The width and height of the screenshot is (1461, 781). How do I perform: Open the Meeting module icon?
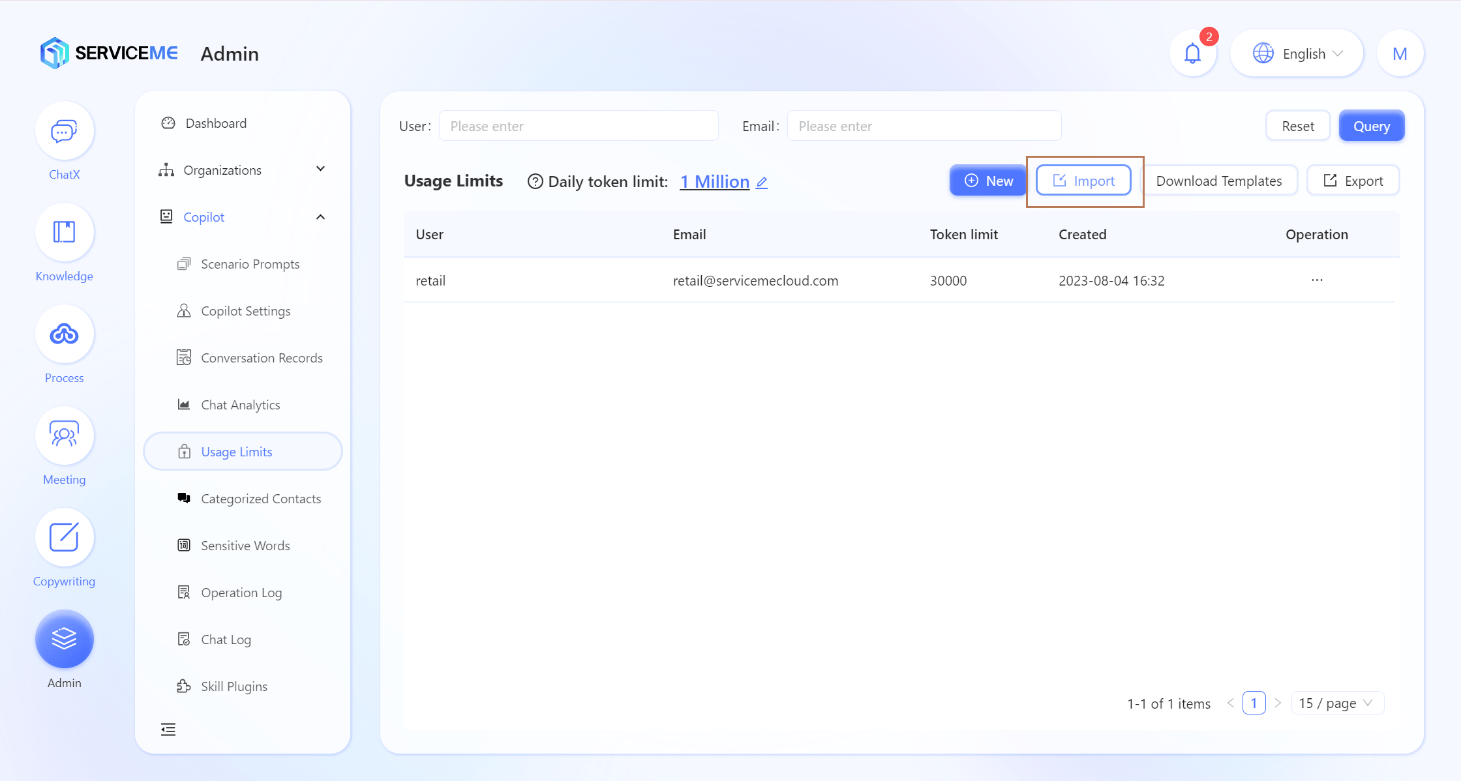point(64,436)
